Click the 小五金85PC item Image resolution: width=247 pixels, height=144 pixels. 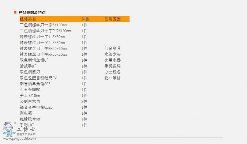click(30, 90)
